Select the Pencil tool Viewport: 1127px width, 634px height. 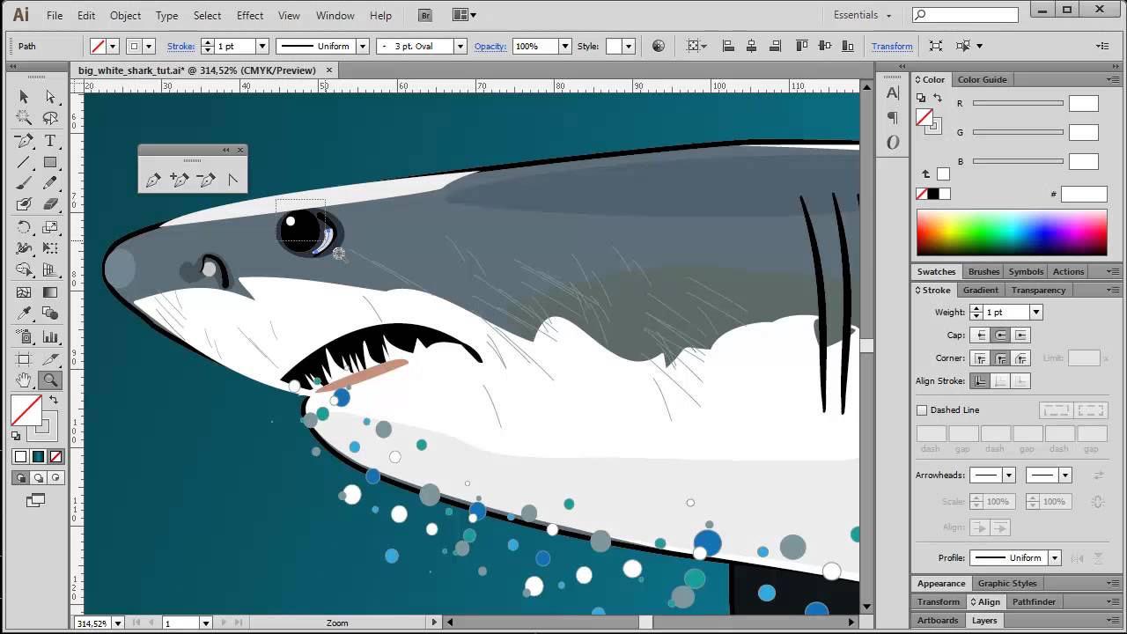click(50, 183)
